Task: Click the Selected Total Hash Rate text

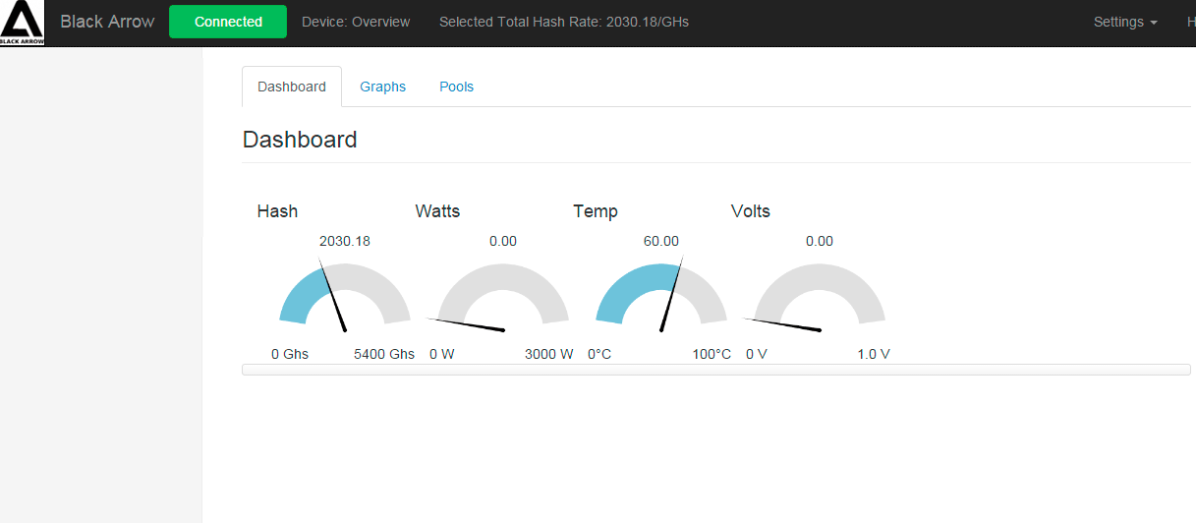Action: [564, 22]
